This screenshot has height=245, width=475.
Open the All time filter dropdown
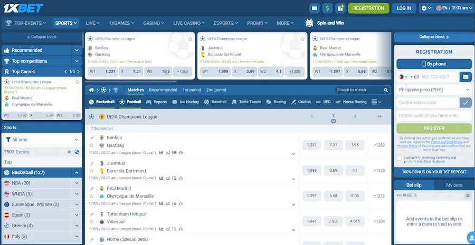(x=42, y=140)
